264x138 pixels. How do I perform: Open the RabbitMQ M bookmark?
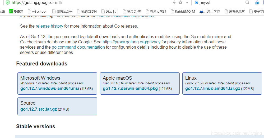[183, 11]
